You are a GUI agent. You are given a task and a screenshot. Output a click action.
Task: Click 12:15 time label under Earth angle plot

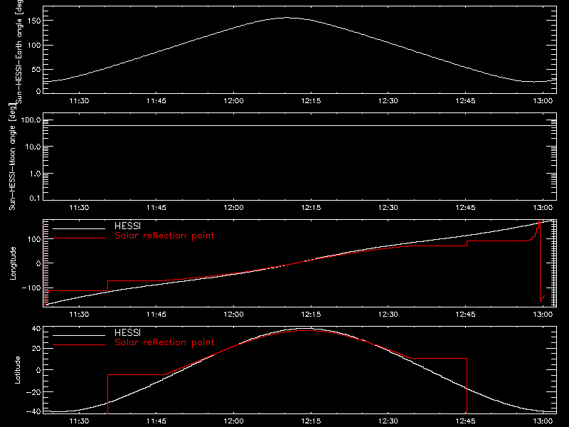[x=311, y=101]
